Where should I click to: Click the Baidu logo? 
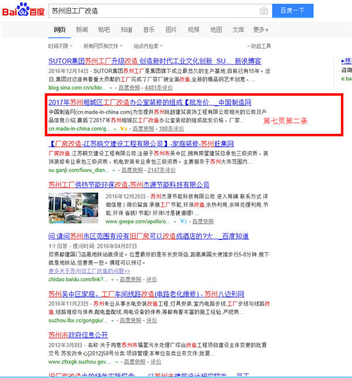pos(23,10)
